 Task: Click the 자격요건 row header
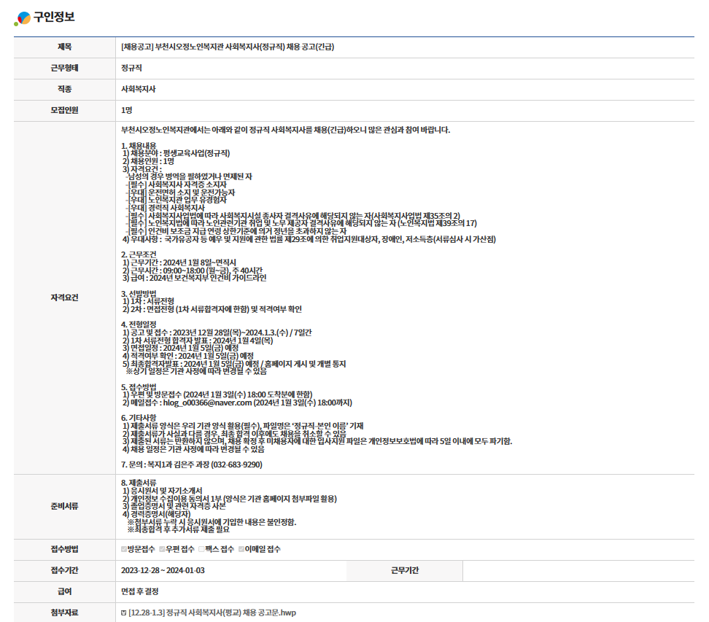(x=64, y=298)
